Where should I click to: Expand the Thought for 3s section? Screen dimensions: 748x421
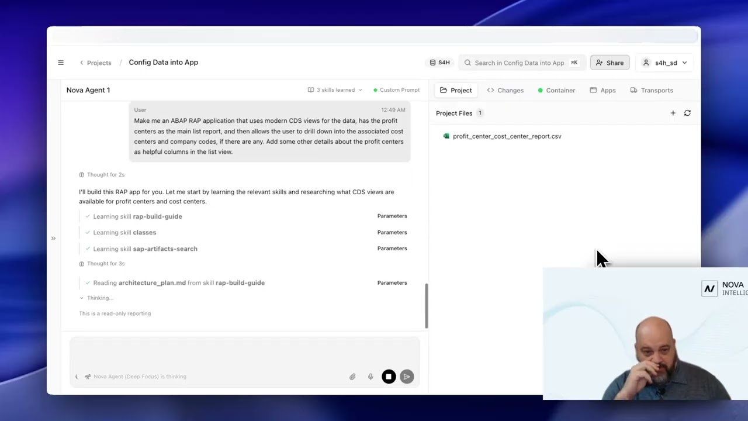(102, 263)
